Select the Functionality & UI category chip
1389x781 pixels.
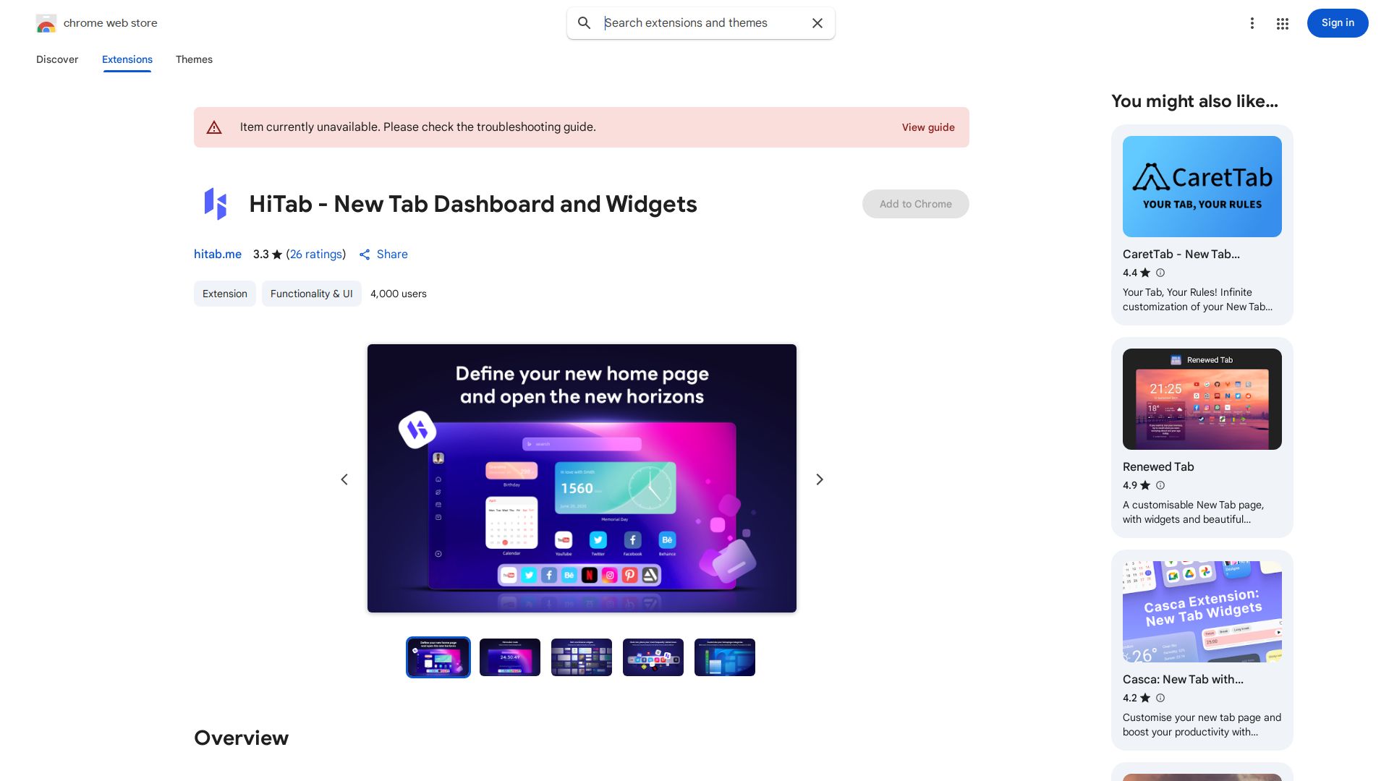[x=312, y=294]
